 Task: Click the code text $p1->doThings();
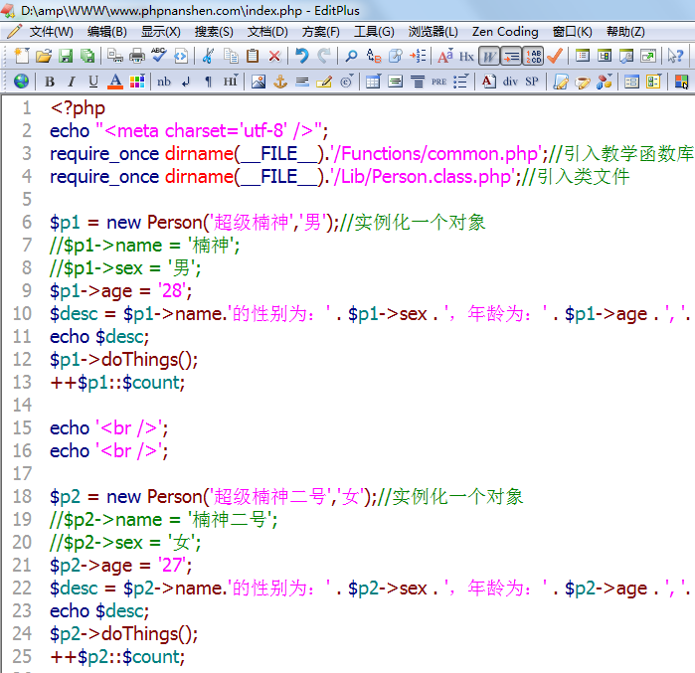[123, 360]
